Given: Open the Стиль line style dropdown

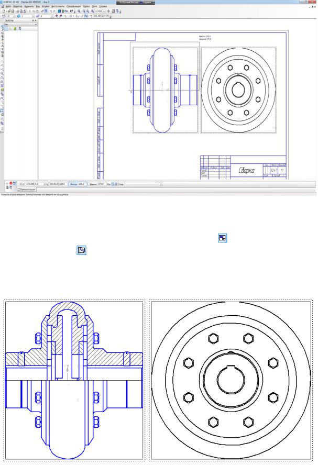Looking at the screenshot, I should (161, 184).
